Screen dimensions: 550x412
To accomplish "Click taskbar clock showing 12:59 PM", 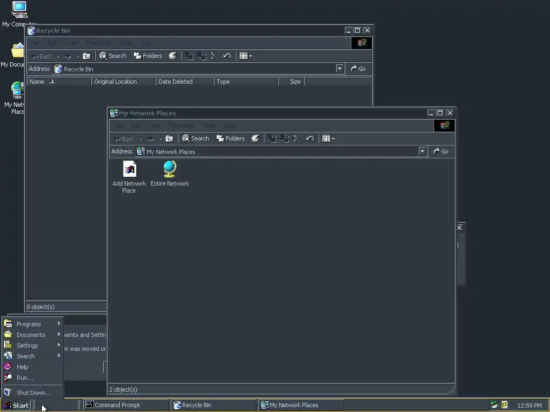I will pos(529,406).
